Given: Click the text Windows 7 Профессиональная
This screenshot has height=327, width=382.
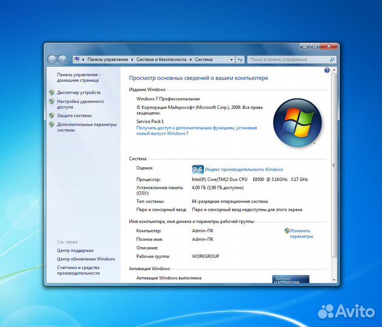Looking at the screenshot, I should coord(168,99).
